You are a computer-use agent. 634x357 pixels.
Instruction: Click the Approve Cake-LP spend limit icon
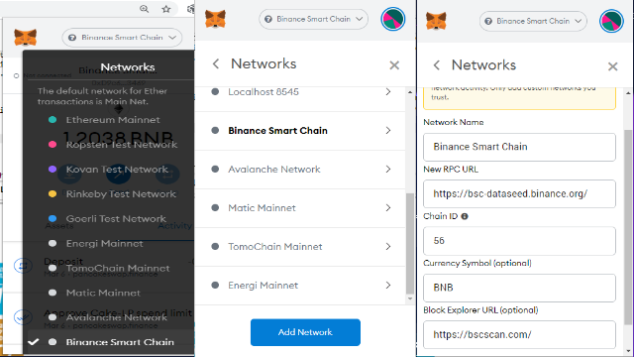22,317
